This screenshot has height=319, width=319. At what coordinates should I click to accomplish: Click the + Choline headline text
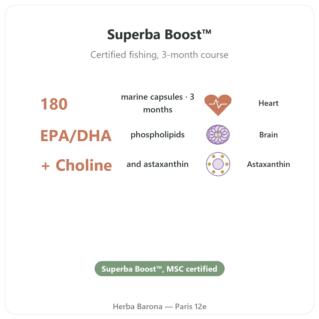pyautogui.click(x=77, y=165)
